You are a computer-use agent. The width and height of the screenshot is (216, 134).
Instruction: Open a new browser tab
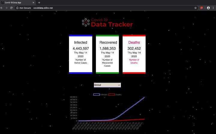click(x=39, y=3)
